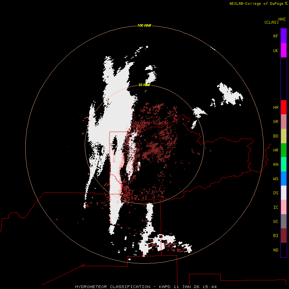The image size is (289, 289).
Task: Click the RF purple legend swatch
Action: point(284,36)
